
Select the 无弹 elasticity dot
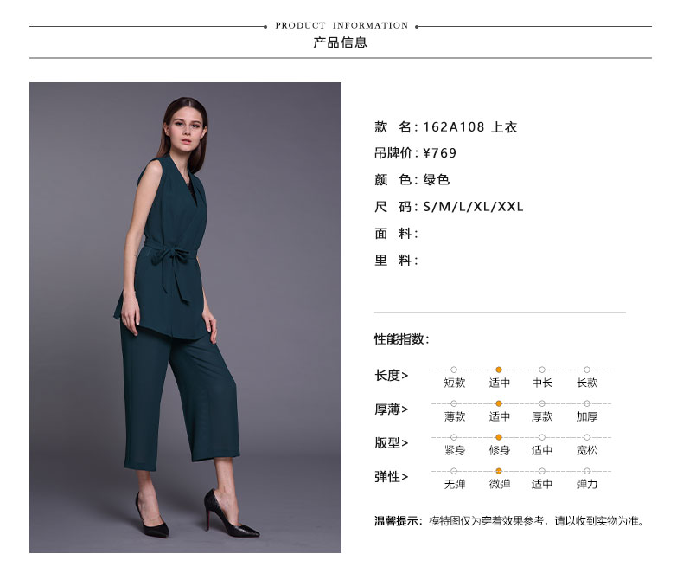454,471
